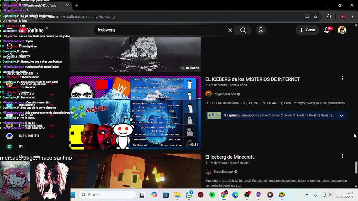Click description text starting 'EL ICEBERG de los MISTERIOS DE INTERNET (PARTE 1)'

276,103
